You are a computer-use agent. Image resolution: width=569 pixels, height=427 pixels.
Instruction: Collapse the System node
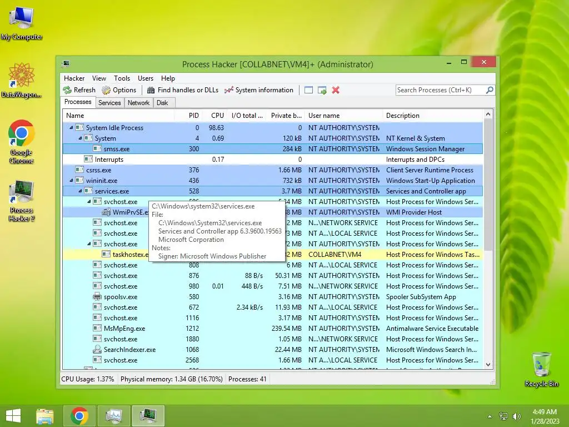[x=80, y=138]
